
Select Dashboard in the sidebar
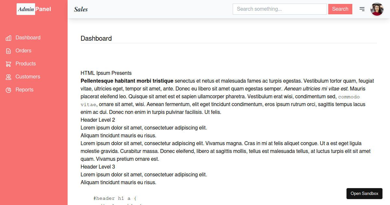point(28,38)
